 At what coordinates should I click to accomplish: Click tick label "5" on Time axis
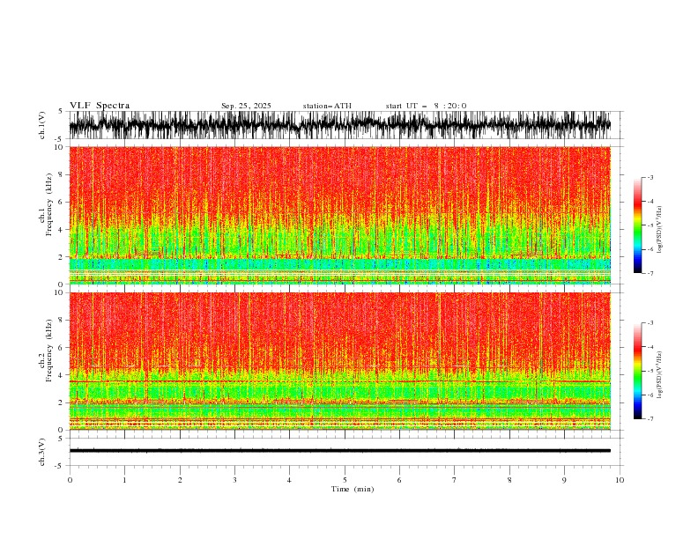[345, 480]
